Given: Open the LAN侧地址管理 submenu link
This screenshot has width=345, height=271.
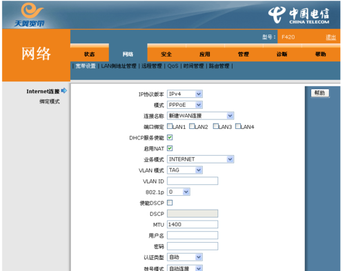Looking at the screenshot, I should pos(119,66).
